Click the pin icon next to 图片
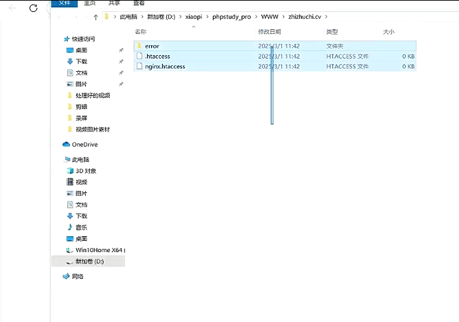 (x=121, y=84)
